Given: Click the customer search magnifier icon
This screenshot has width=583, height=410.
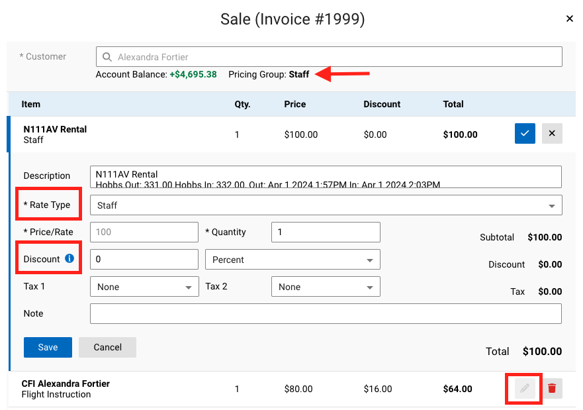Looking at the screenshot, I should pos(107,57).
